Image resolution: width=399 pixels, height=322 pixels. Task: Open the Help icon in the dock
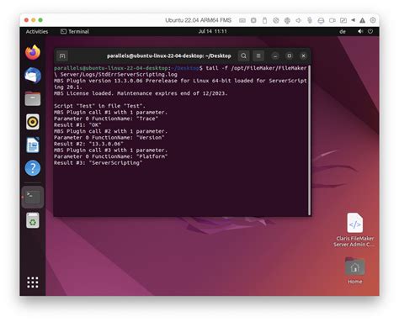coord(33,168)
